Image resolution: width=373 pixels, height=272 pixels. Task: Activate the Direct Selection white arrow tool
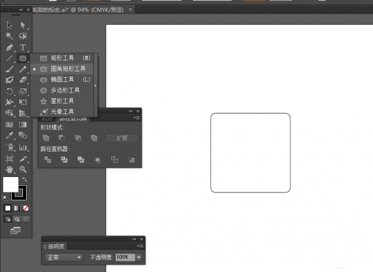[23, 25]
